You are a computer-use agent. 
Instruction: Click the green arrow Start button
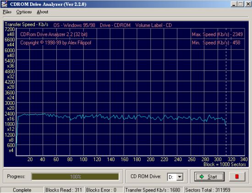tap(209, 177)
